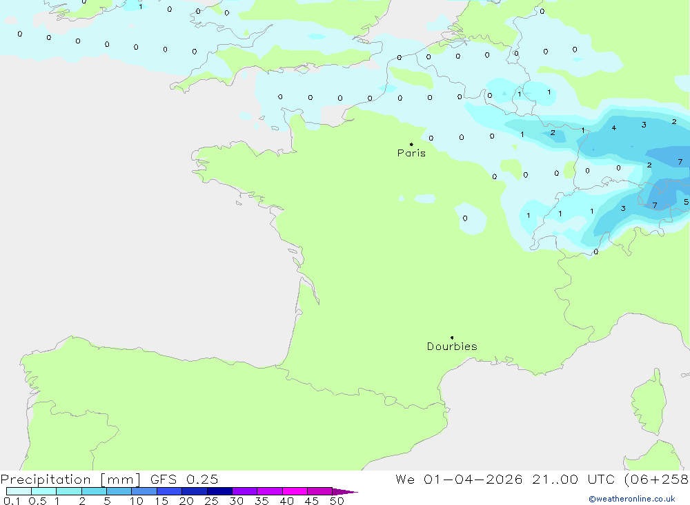Click the map precipitation value 5
The width and height of the screenshot is (690, 505).
pyautogui.click(x=686, y=202)
